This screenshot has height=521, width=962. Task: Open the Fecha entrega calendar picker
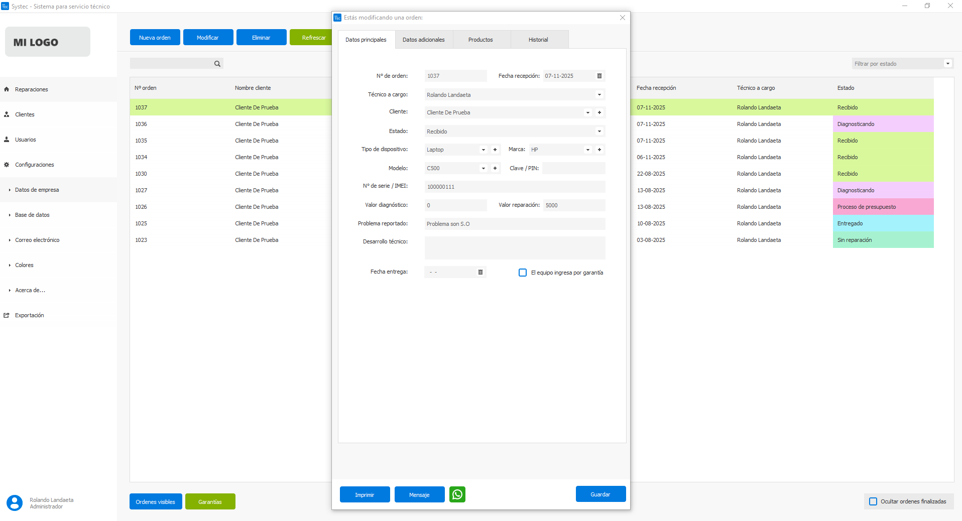(x=480, y=272)
